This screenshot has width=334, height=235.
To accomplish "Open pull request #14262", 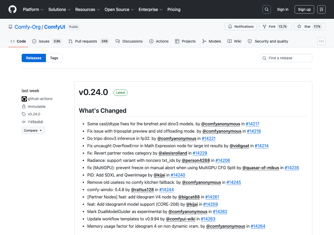I will point(220,211).
